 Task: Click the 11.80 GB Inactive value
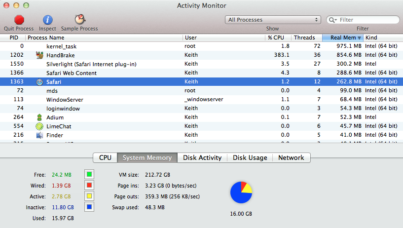click(63, 207)
